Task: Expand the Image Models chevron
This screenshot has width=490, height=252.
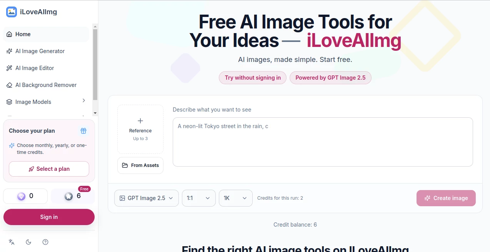Action: [84, 101]
